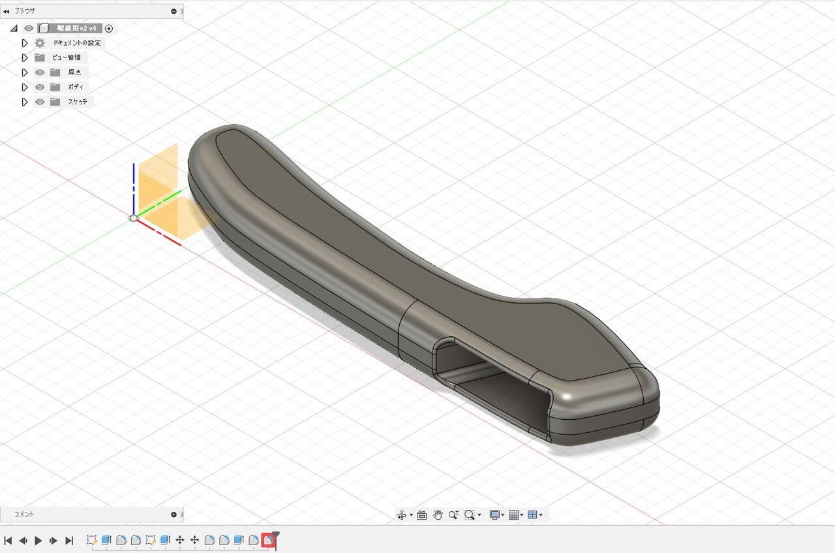Select the fillet just before the red-highlighted one

click(x=253, y=541)
